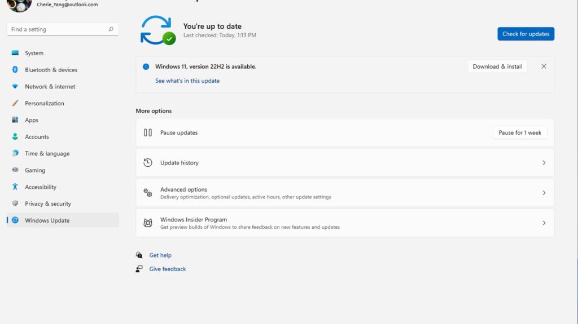Click the search magnifier icon
The height and width of the screenshot is (324, 578).
click(111, 29)
